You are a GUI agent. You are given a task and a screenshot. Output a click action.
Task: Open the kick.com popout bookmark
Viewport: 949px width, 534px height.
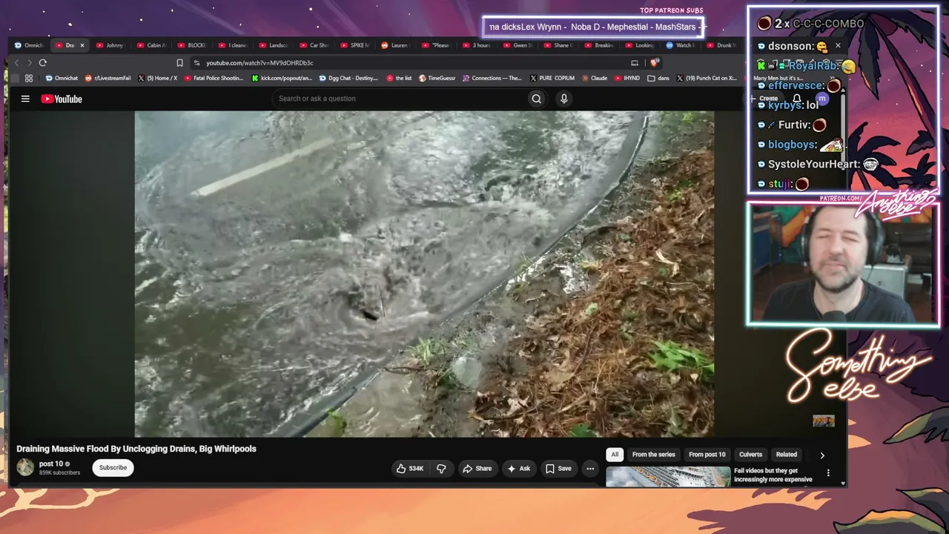pos(282,78)
